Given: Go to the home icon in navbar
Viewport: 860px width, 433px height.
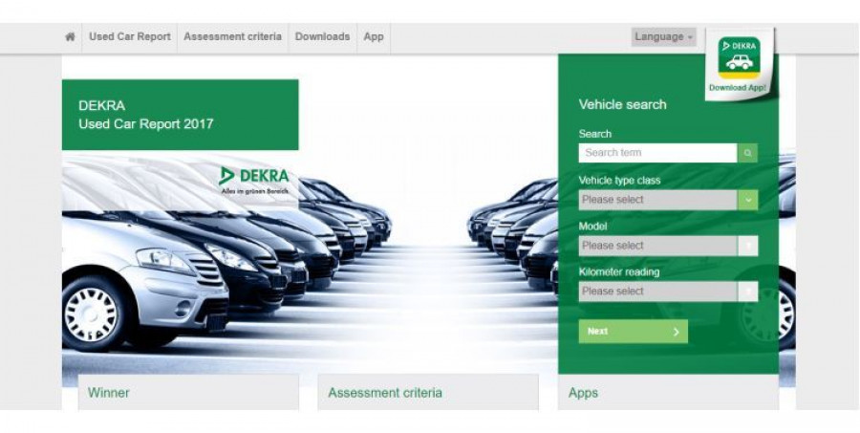Looking at the screenshot, I should 70,36.
